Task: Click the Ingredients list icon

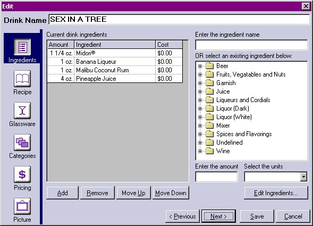Action: point(22,47)
